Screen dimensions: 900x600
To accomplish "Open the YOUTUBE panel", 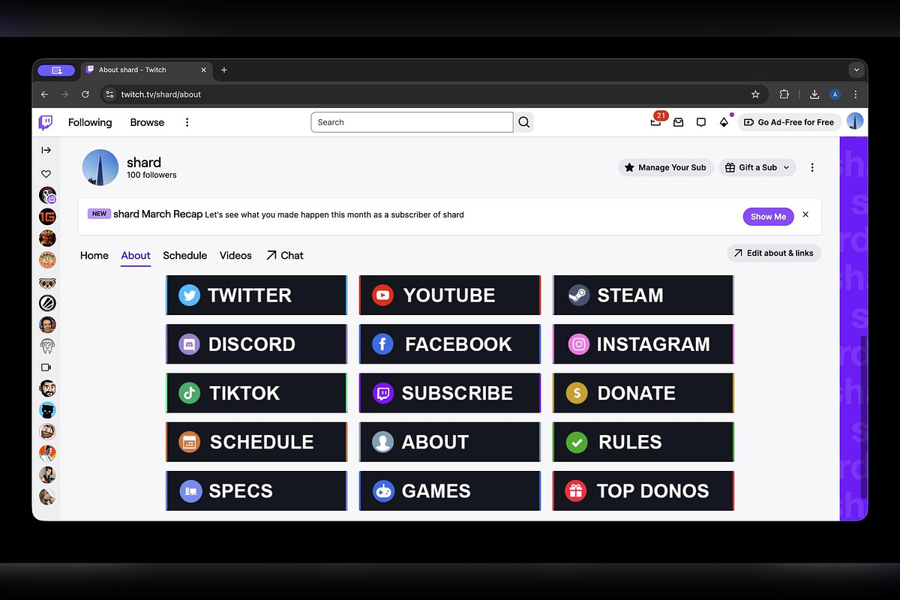I will (x=450, y=295).
